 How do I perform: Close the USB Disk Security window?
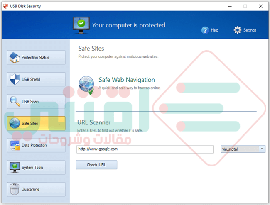pyautogui.click(x=260, y=6)
